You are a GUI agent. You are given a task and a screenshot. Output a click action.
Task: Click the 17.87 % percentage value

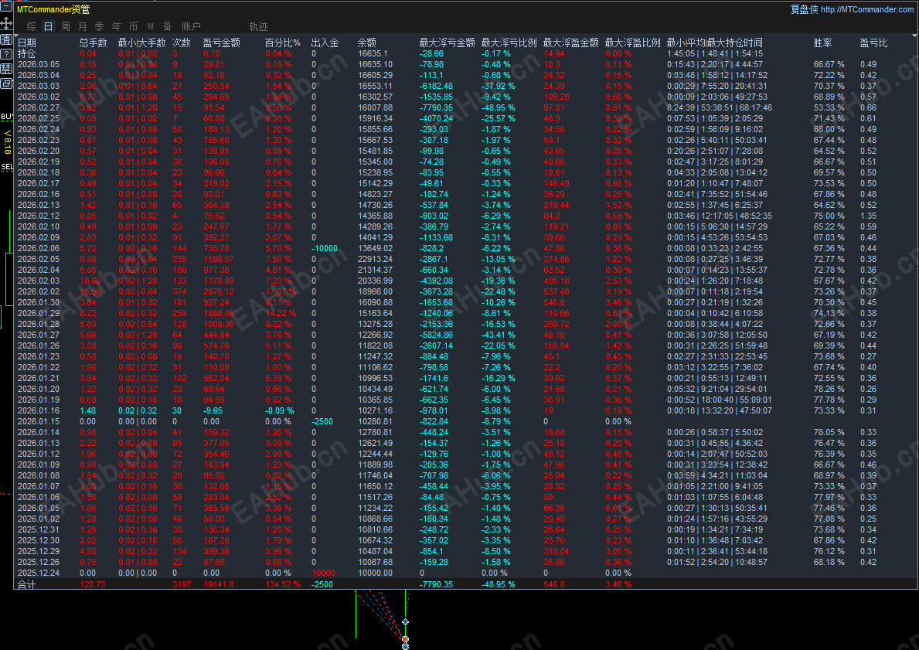tap(280, 292)
